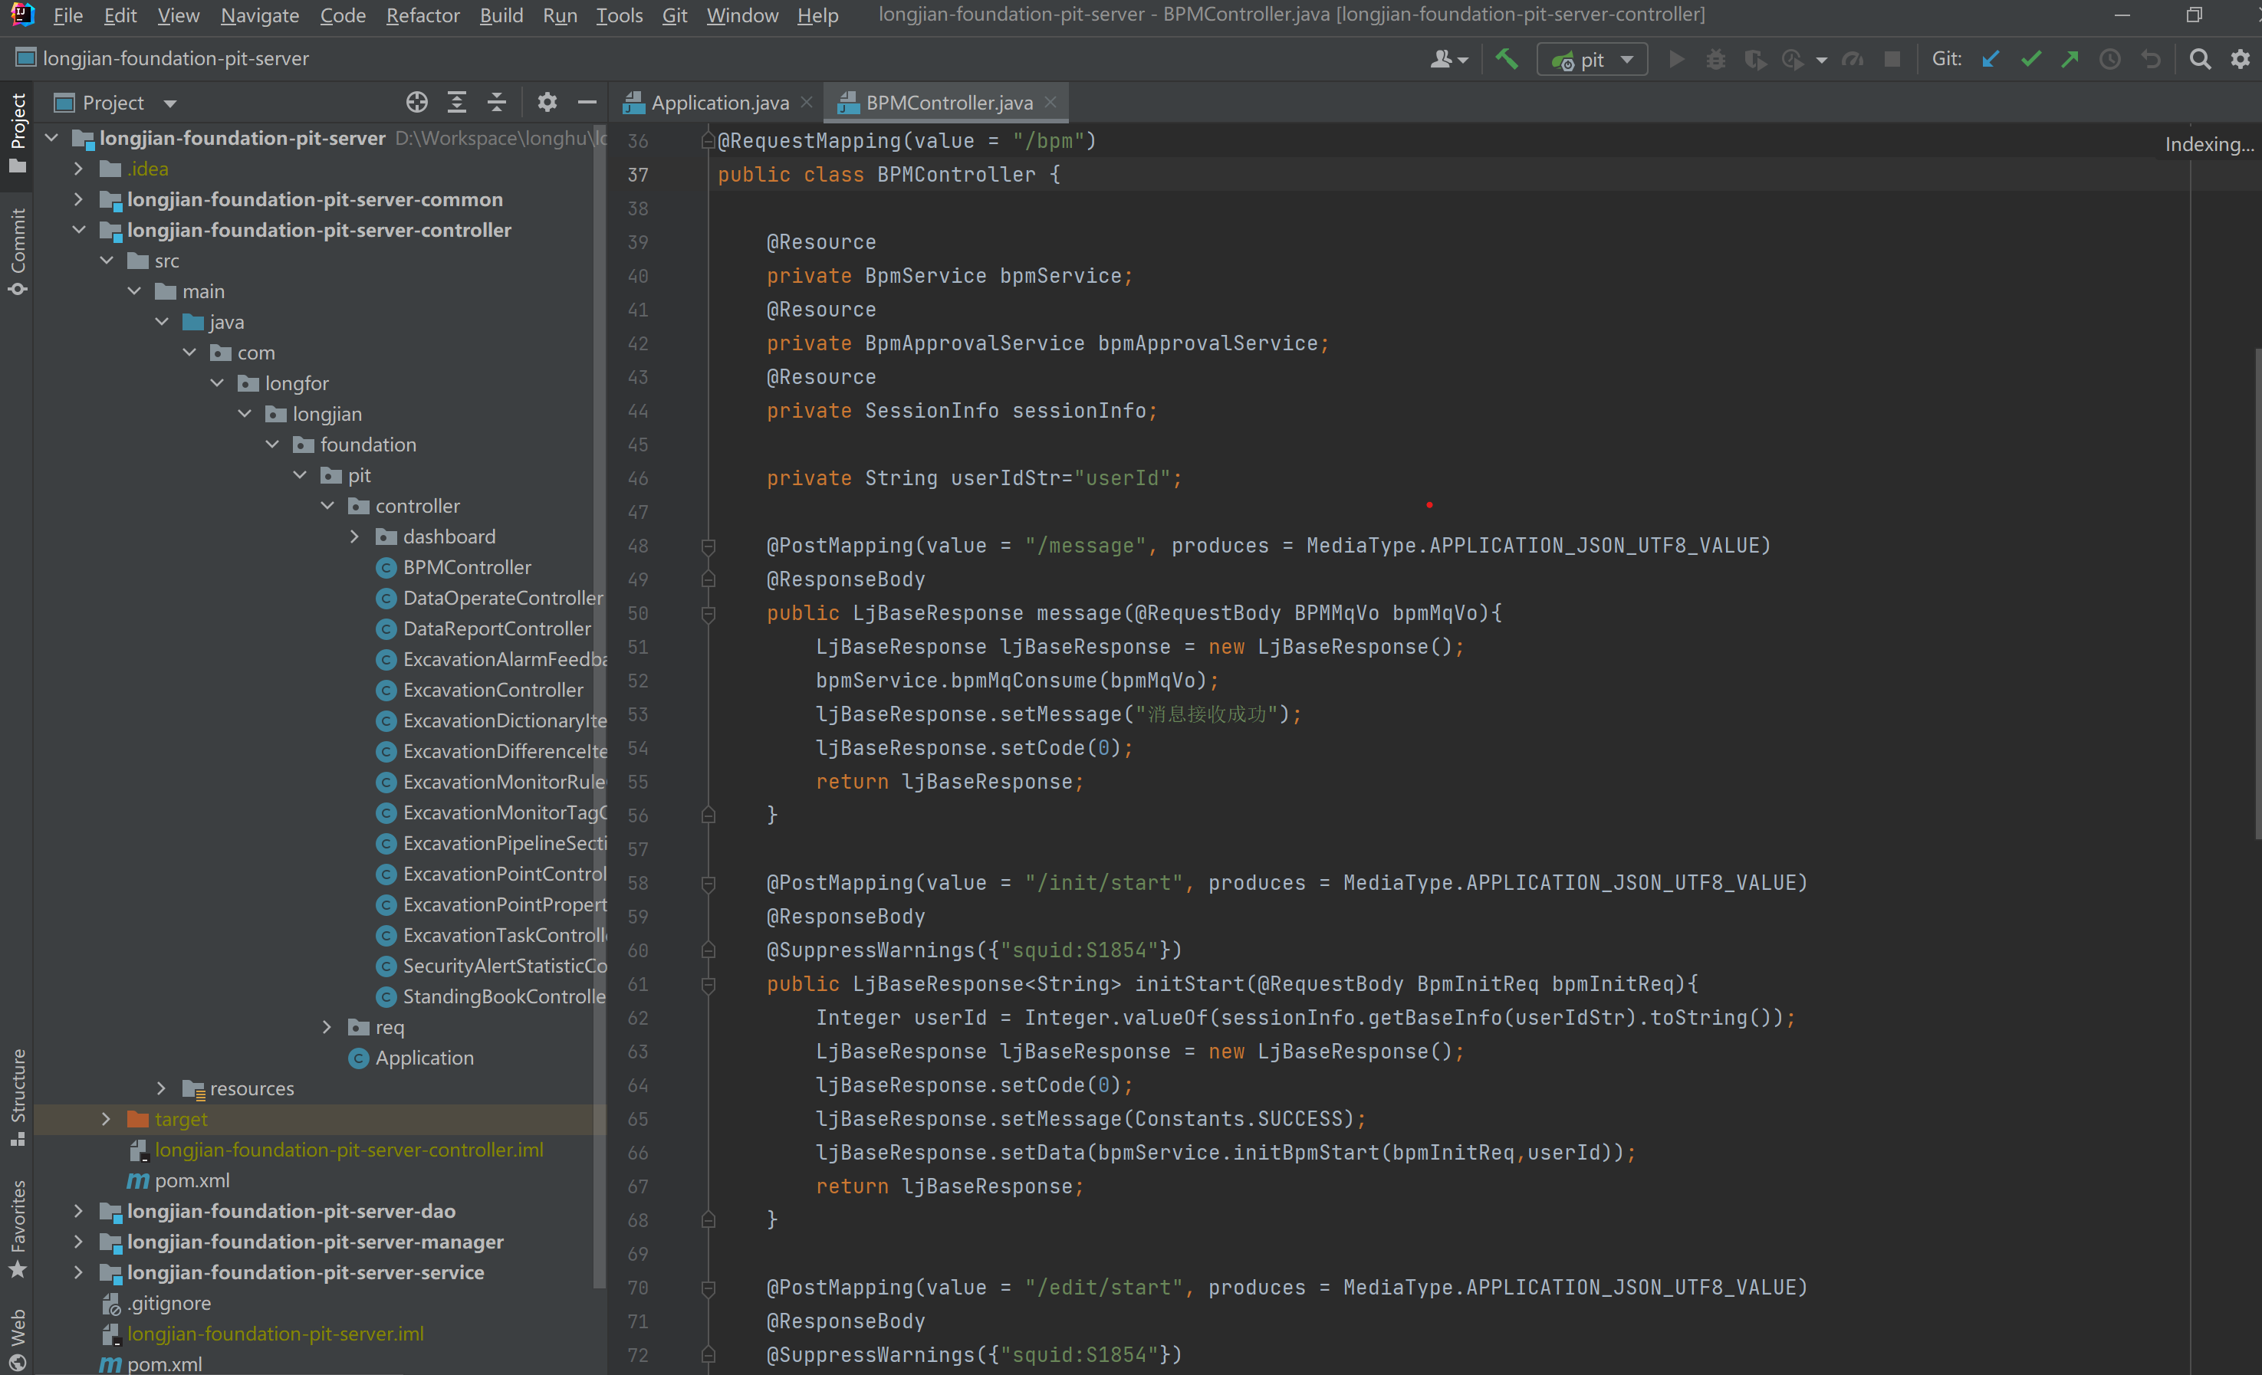Viewport: 2262px width, 1375px height.
Task: Select the 'Refactor' menu item
Action: (x=423, y=16)
